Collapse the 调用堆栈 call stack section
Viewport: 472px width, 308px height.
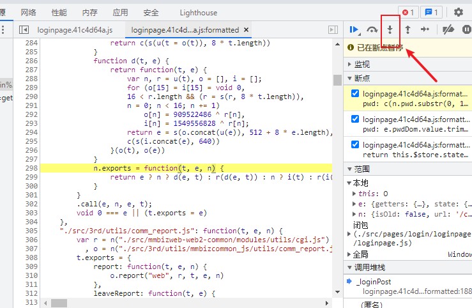[x=349, y=267]
